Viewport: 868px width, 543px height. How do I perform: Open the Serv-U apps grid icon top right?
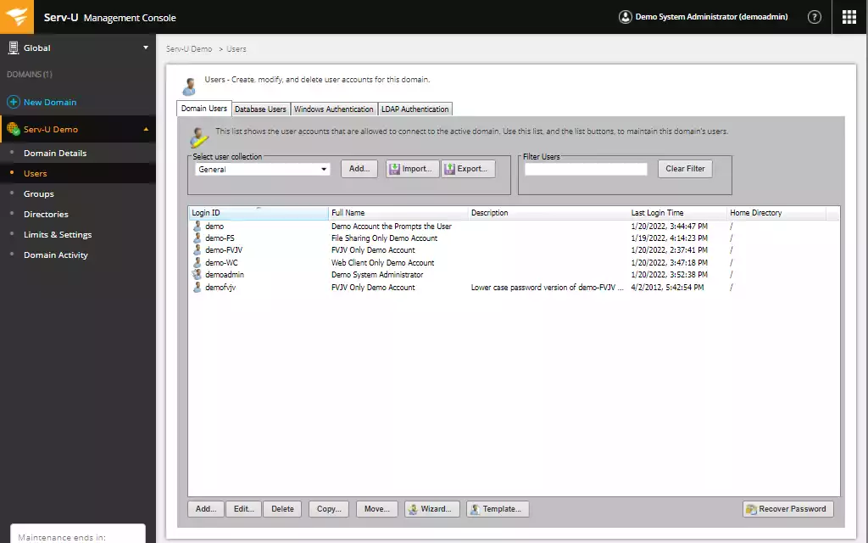click(849, 16)
